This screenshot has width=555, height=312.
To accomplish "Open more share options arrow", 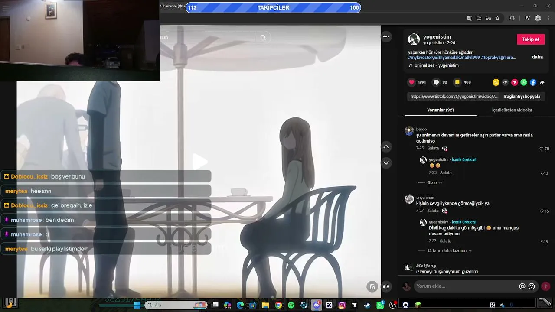I will point(542,82).
